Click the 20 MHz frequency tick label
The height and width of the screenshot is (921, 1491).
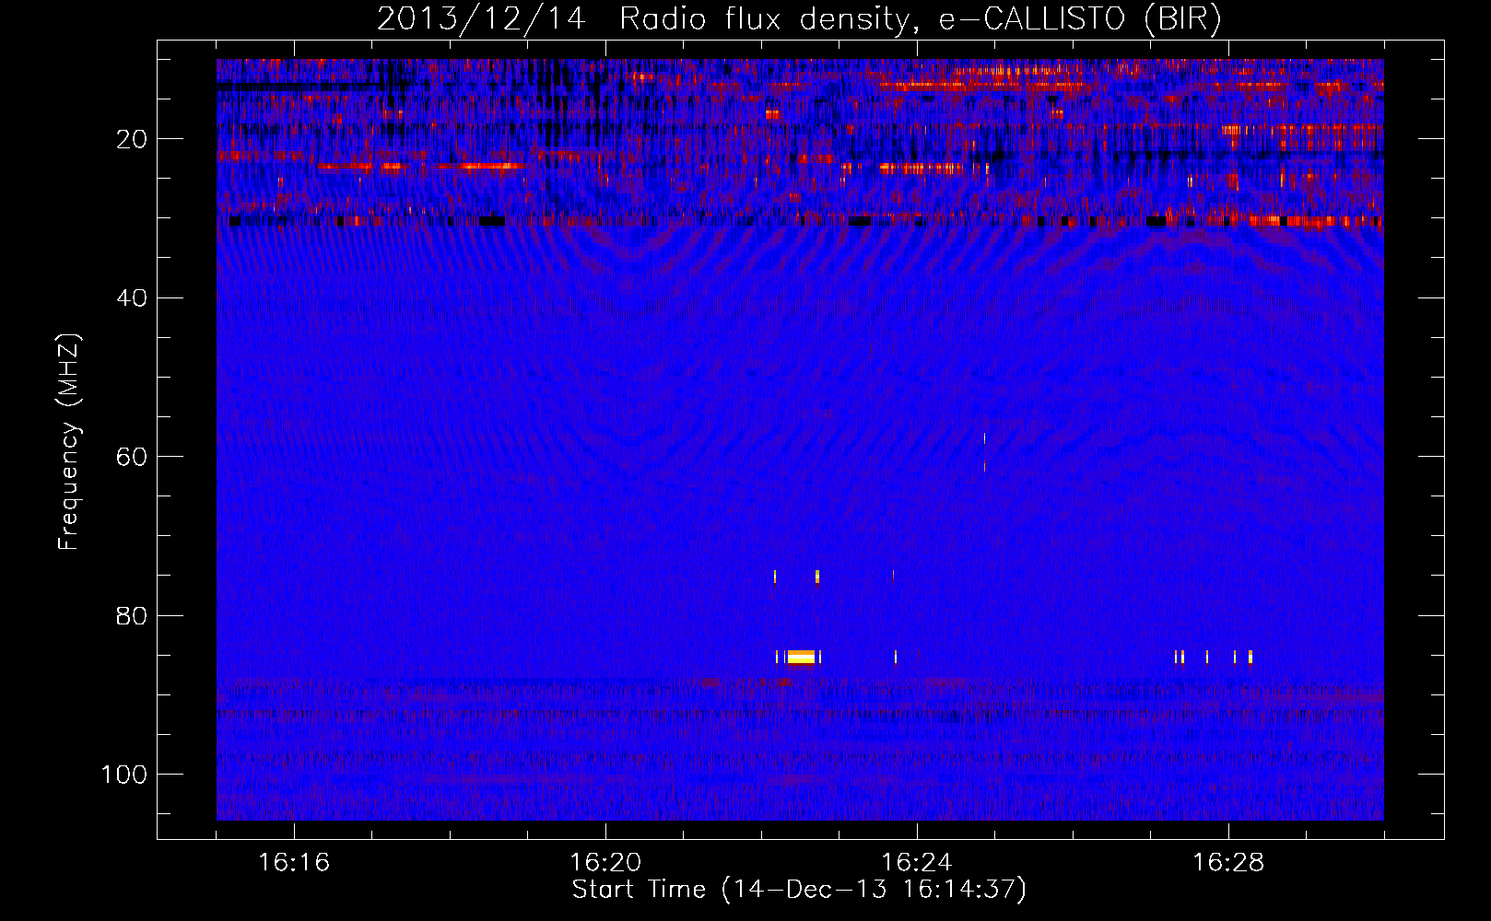[133, 139]
